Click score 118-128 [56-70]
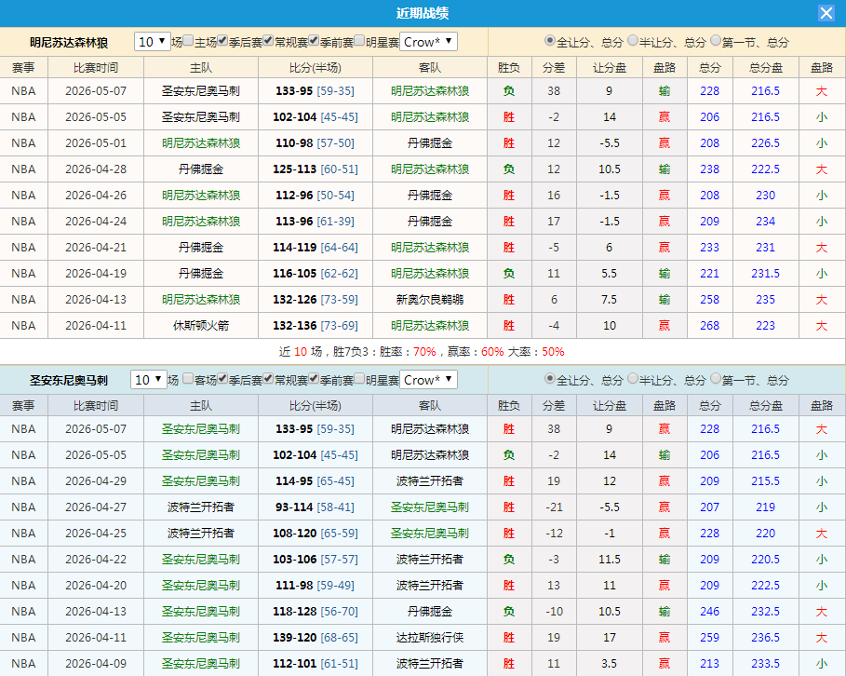The image size is (846, 676). tap(316, 611)
